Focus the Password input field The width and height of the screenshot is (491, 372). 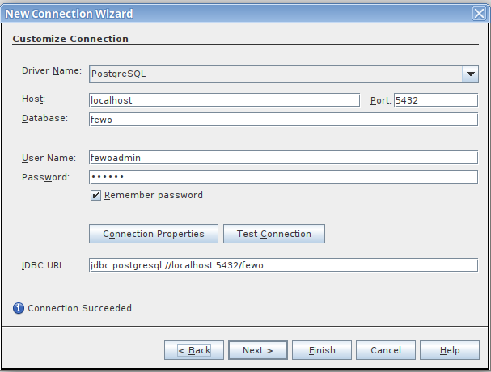pos(283,177)
